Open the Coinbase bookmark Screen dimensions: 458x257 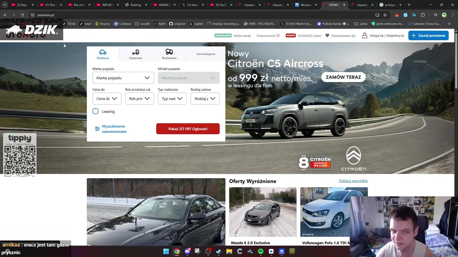122,24
